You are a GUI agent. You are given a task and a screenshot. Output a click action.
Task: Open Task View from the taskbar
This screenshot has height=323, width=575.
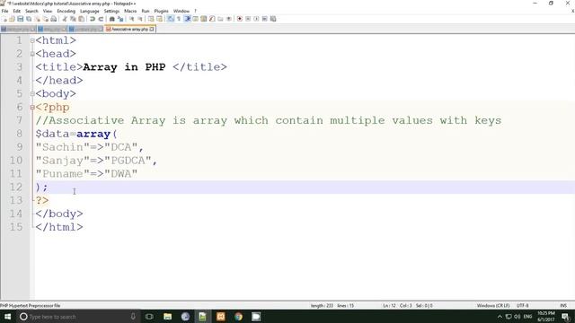click(149, 317)
